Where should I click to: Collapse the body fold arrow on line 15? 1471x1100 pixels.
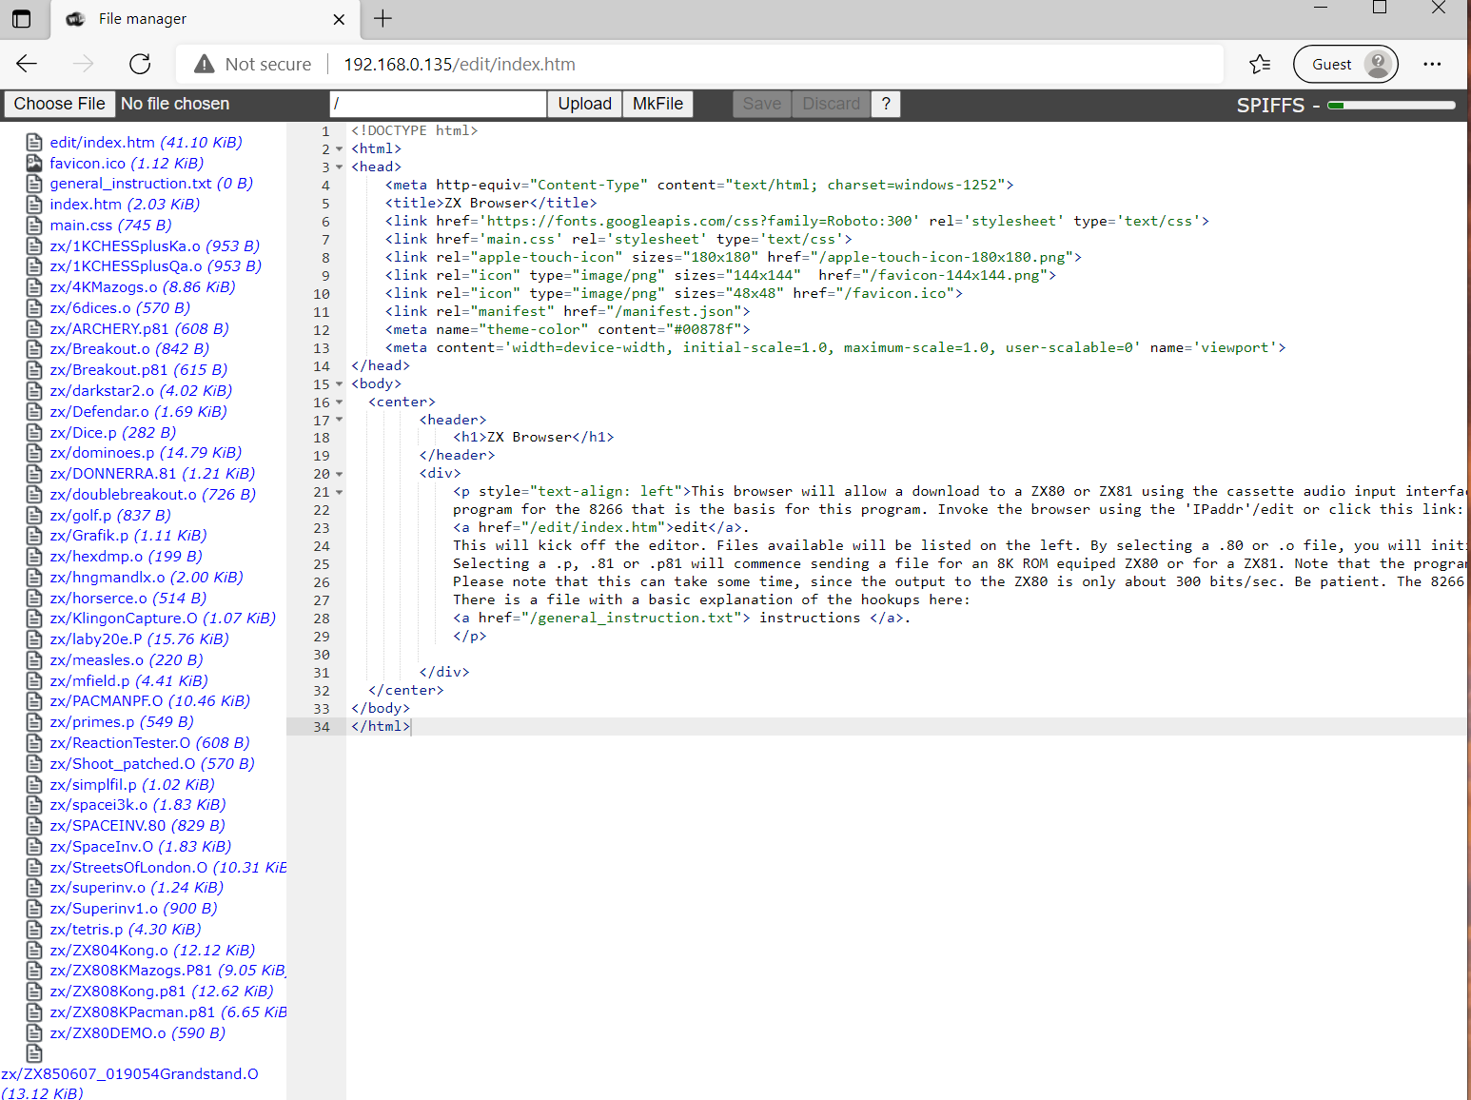pyautogui.click(x=340, y=384)
